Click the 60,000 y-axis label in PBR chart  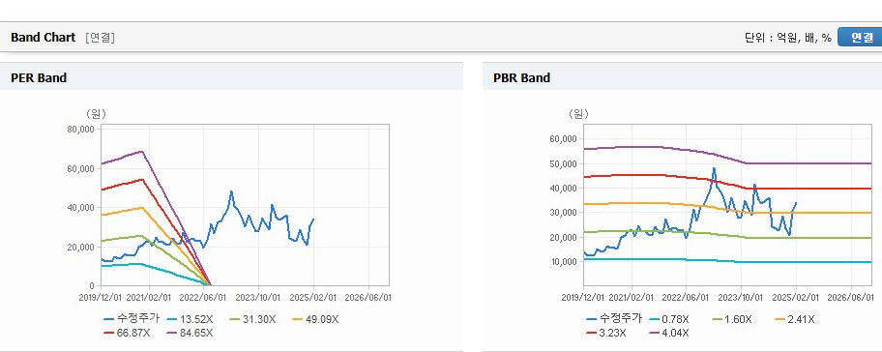[x=564, y=139]
